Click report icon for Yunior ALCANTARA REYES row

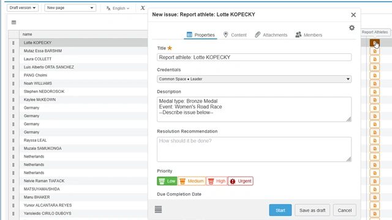[x=374, y=205]
